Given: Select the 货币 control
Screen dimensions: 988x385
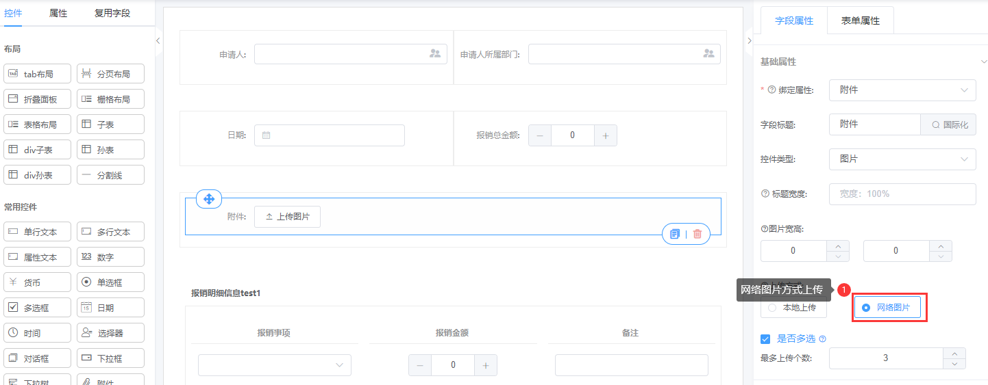Looking at the screenshot, I should pos(37,282).
